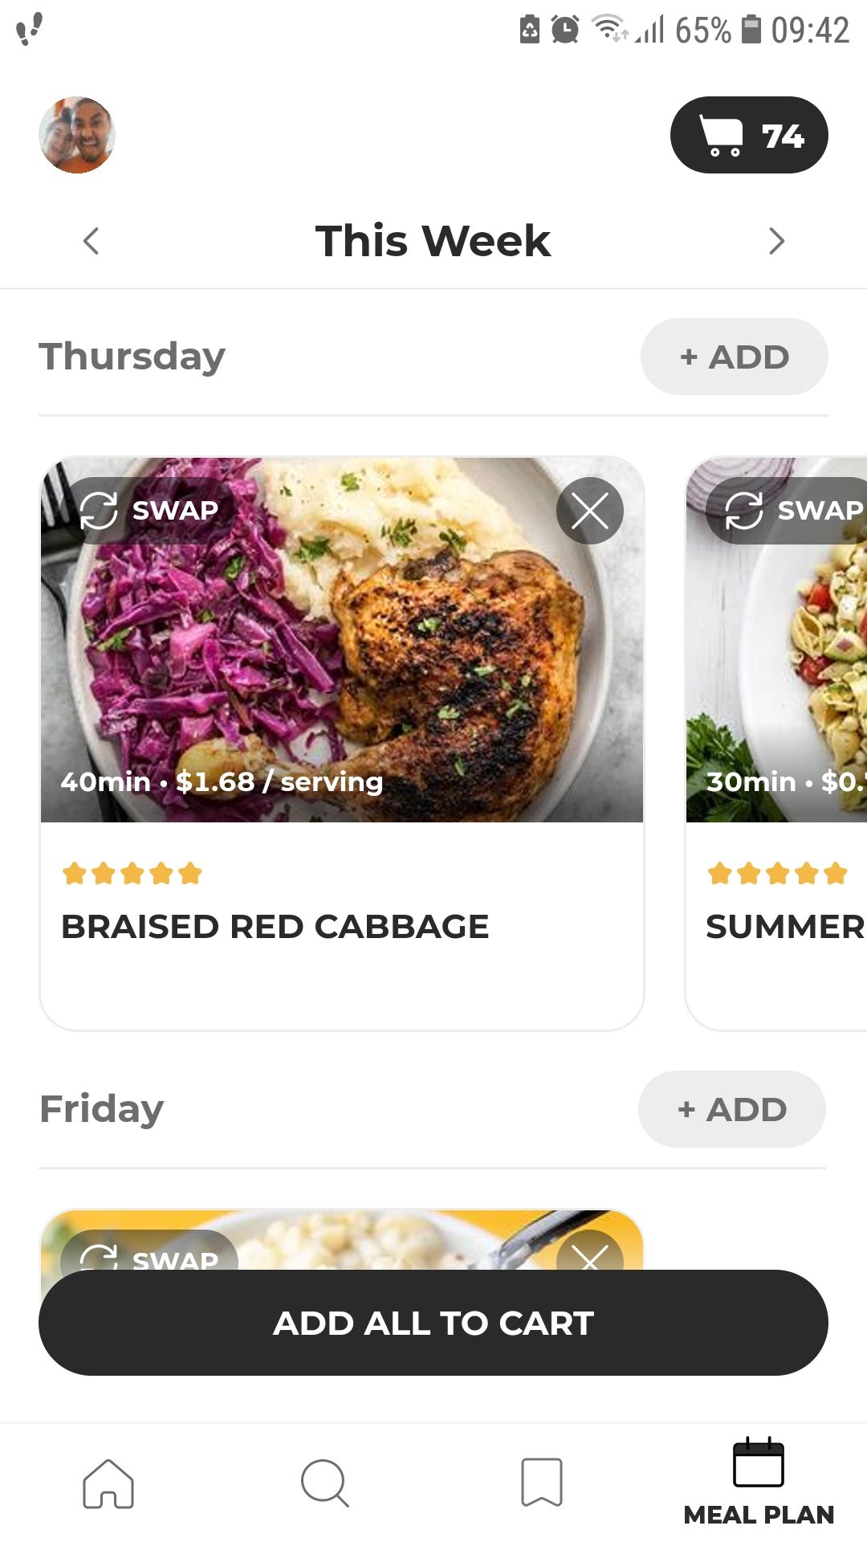Add a recipe to Friday
This screenshot has width=867, height=1542.
tap(731, 1109)
